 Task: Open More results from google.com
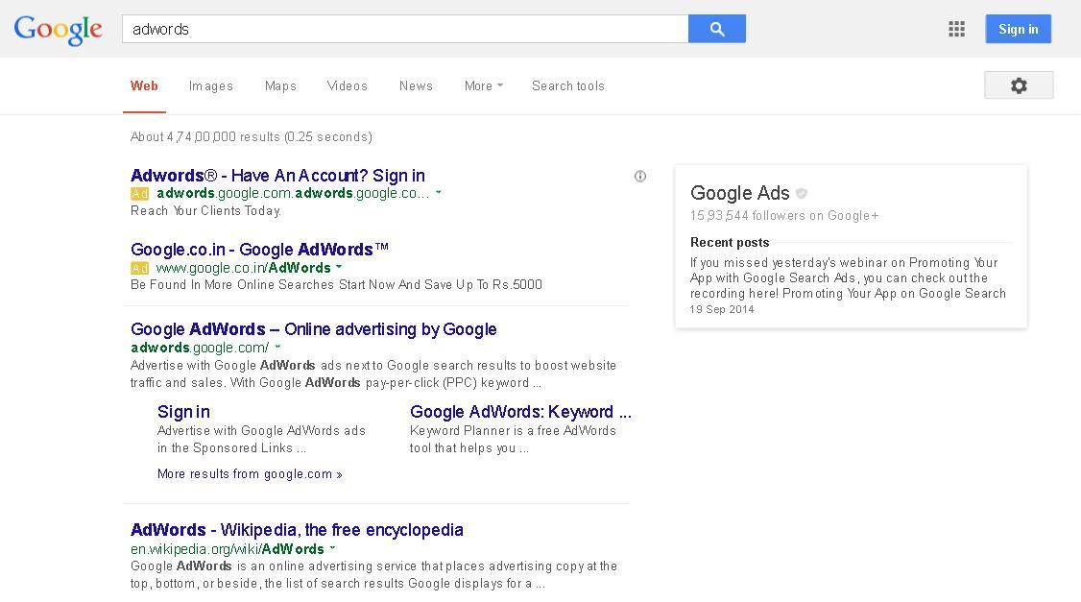tap(250, 473)
